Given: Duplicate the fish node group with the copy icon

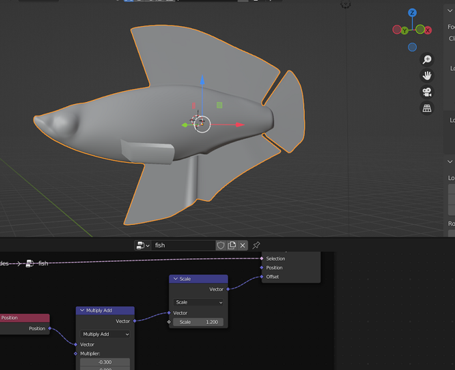Looking at the screenshot, I should point(232,245).
